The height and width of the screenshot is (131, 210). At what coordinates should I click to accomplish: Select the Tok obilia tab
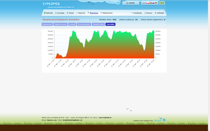pyautogui.click(x=110, y=24)
